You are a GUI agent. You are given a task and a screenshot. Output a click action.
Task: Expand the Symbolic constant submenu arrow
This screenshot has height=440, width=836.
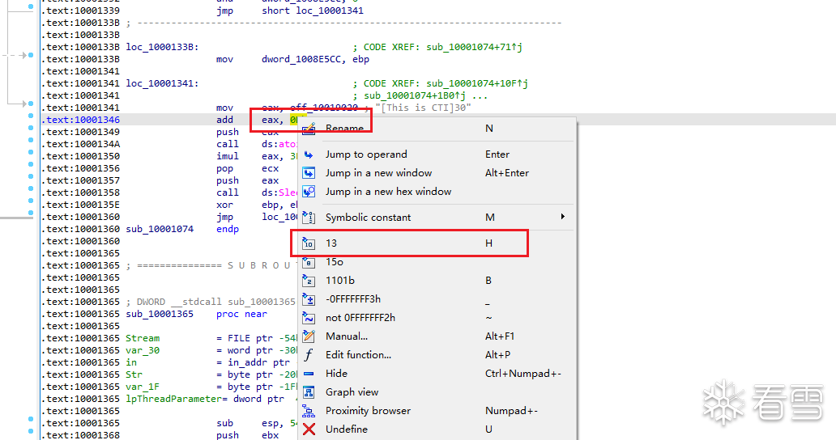563,217
